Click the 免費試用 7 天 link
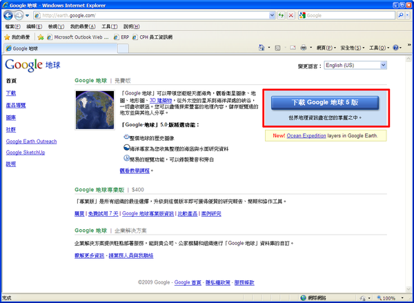The width and height of the screenshot is (414, 303). (103, 214)
